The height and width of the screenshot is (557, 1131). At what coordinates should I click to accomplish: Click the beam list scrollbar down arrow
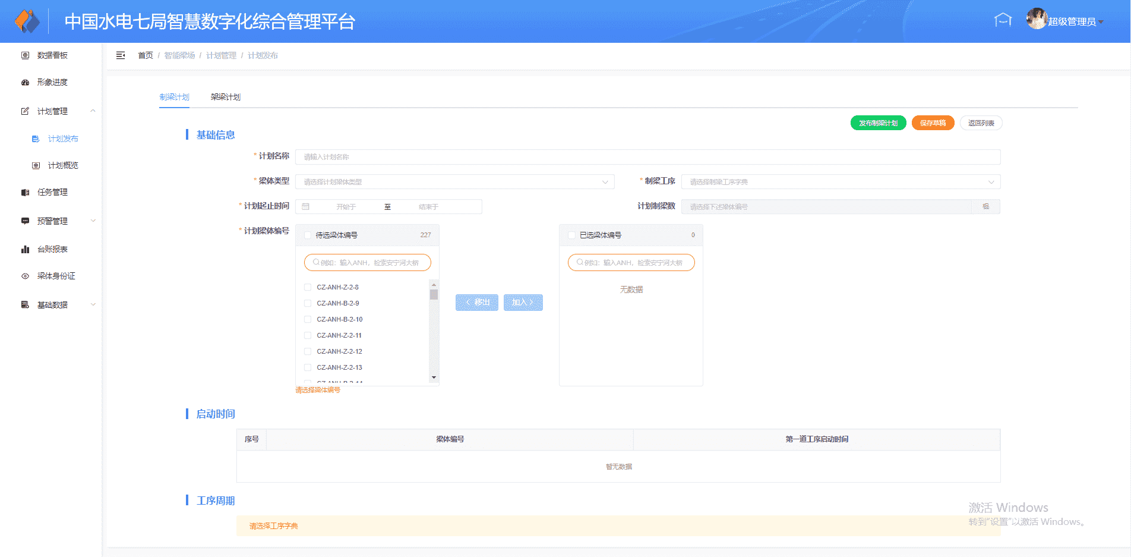[x=434, y=377]
